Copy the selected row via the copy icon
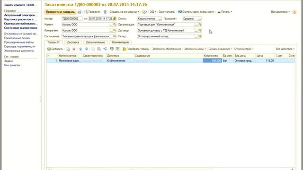This screenshot has height=170, width=303. (68, 49)
